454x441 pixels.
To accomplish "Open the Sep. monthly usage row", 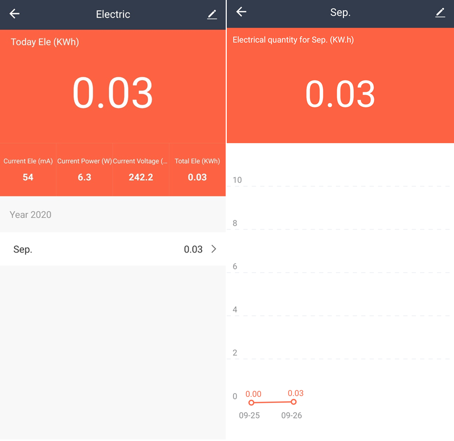I will (x=113, y=249).
